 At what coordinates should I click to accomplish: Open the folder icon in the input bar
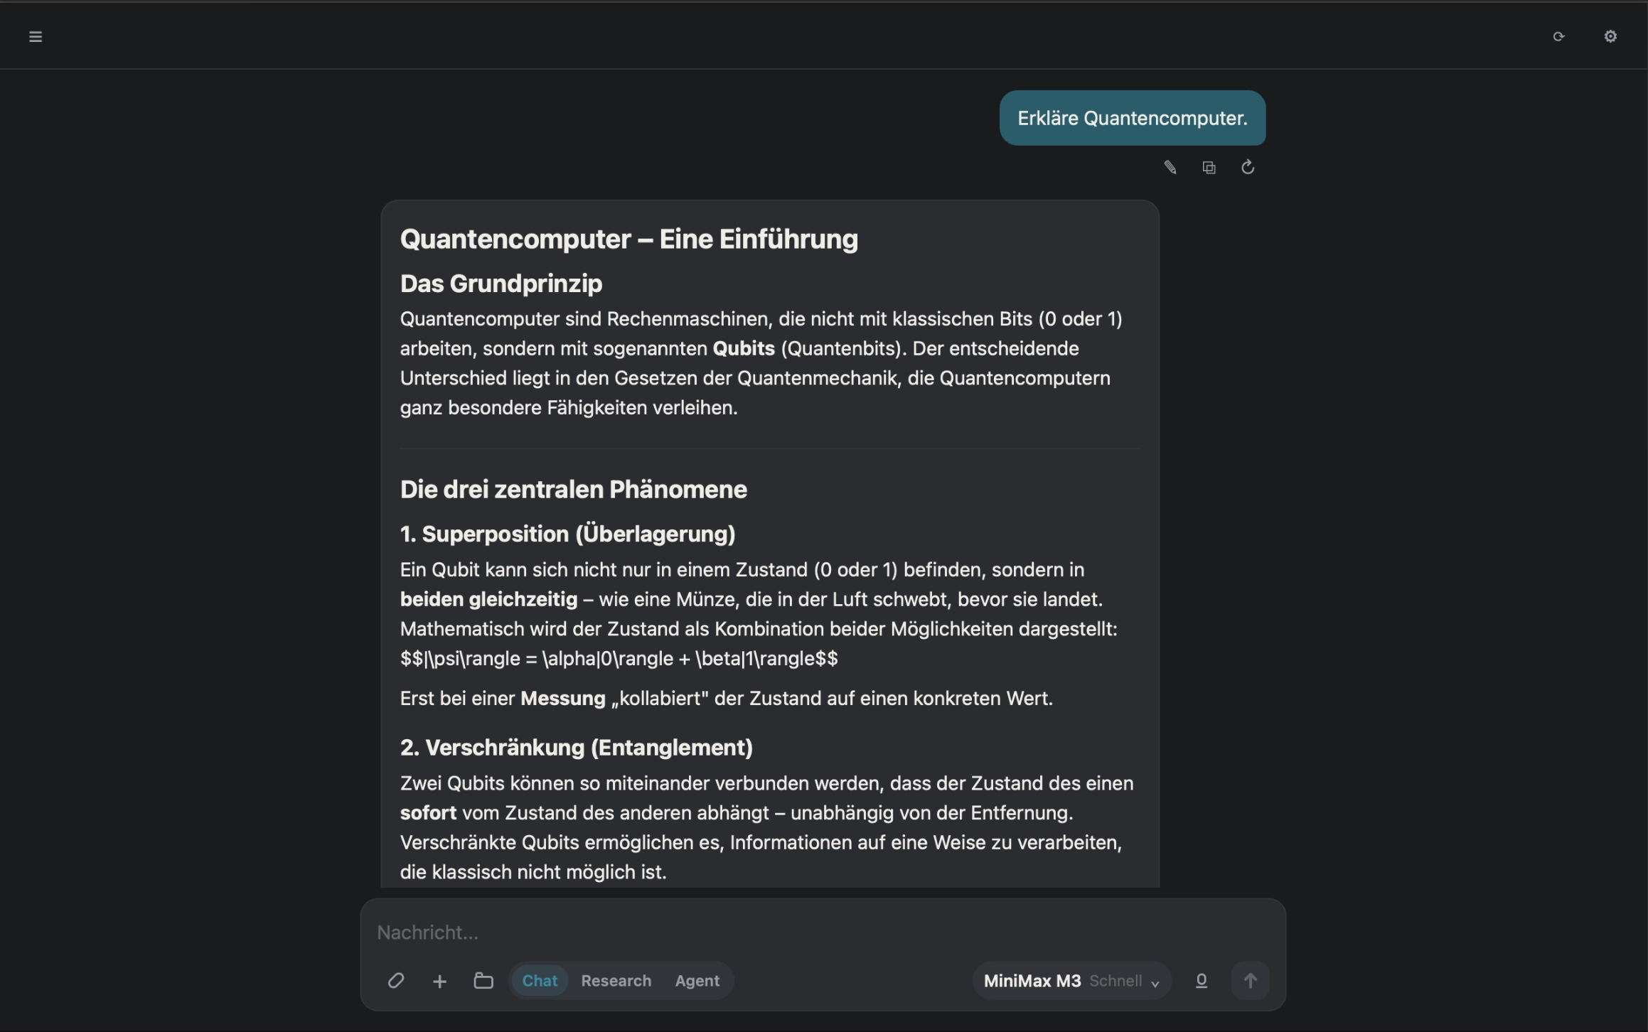click(x=483, y=981)
